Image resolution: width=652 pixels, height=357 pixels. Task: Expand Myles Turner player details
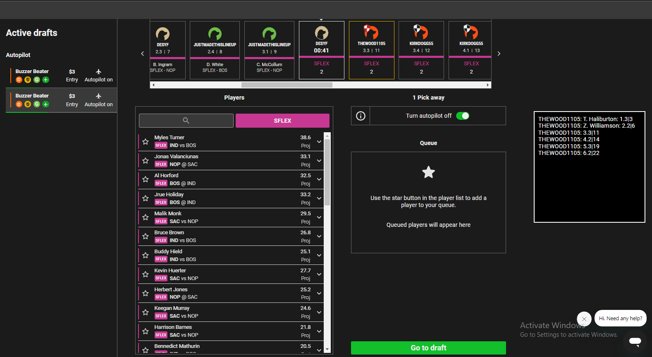pyautogui.click(x=319, y=141)
